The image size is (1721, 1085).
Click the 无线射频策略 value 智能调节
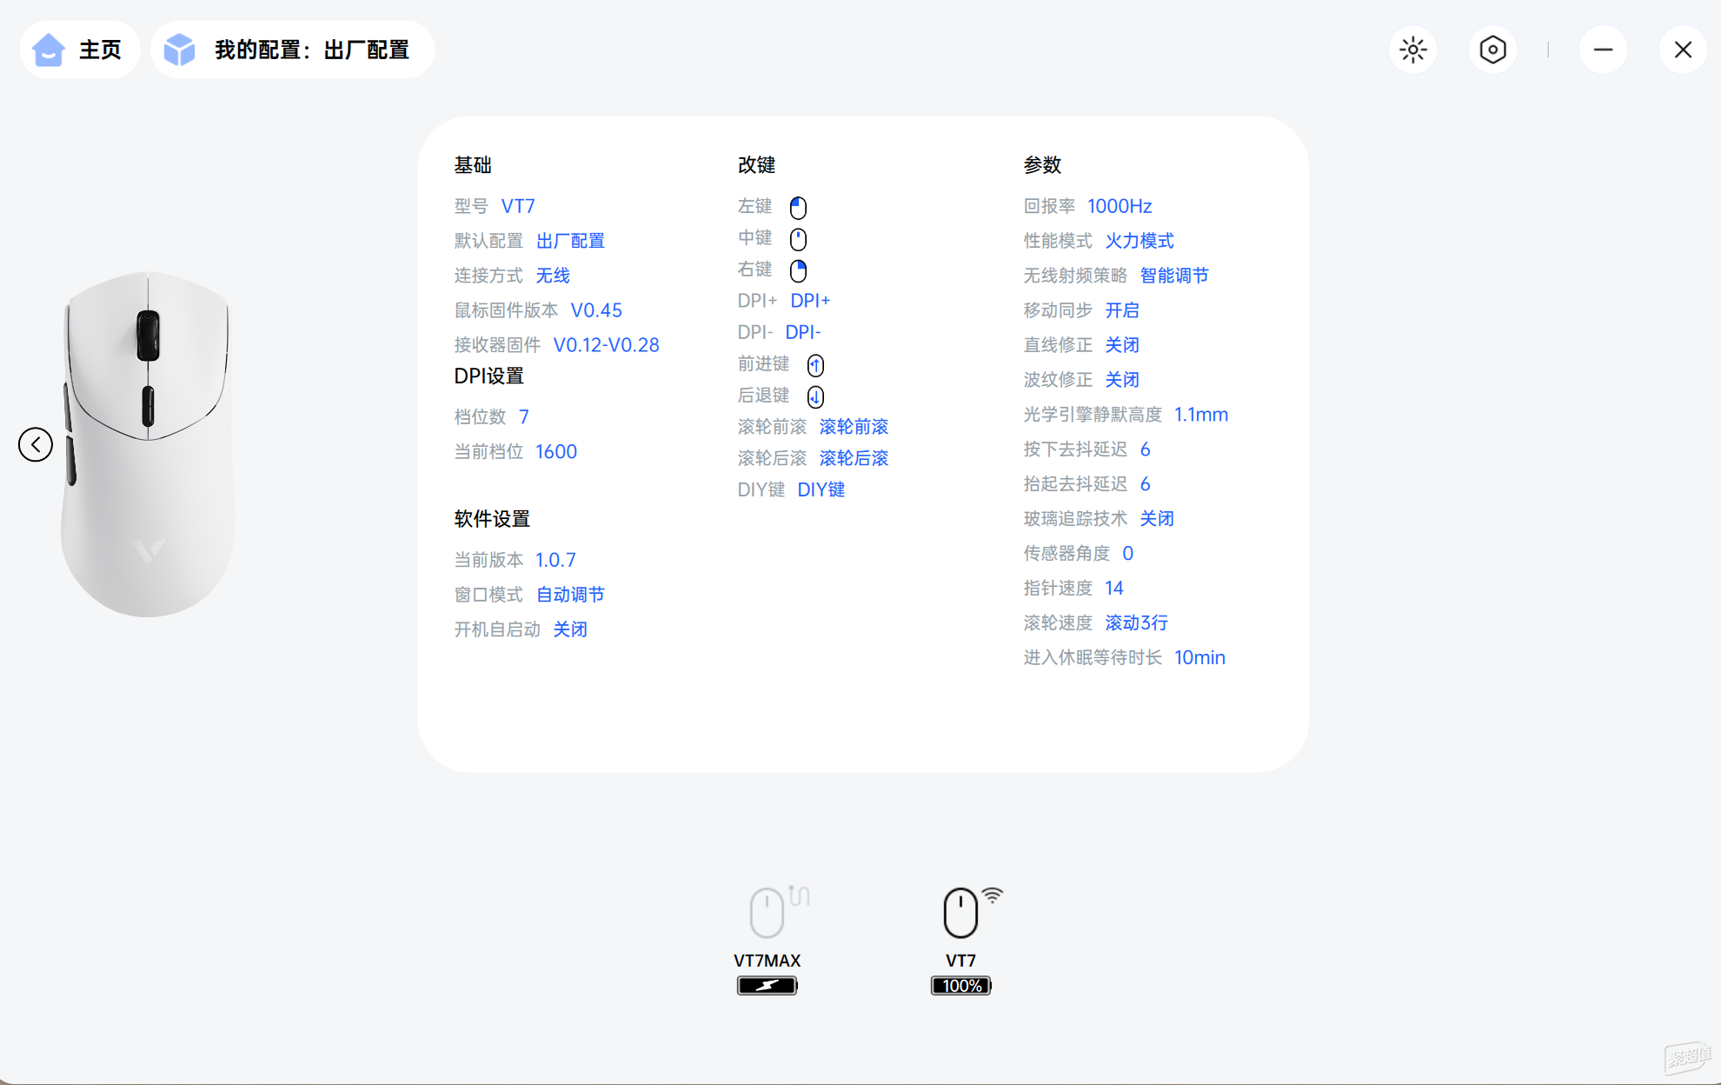pyautogui.click(x=1174, y=276)
